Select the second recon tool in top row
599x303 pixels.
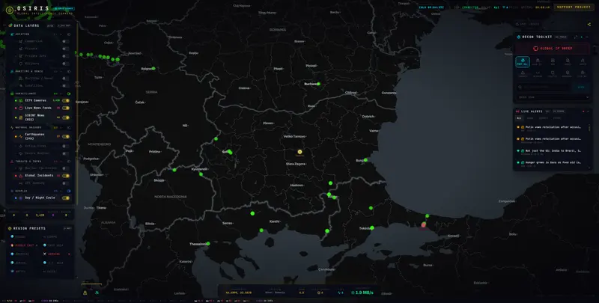click(537, 62)
